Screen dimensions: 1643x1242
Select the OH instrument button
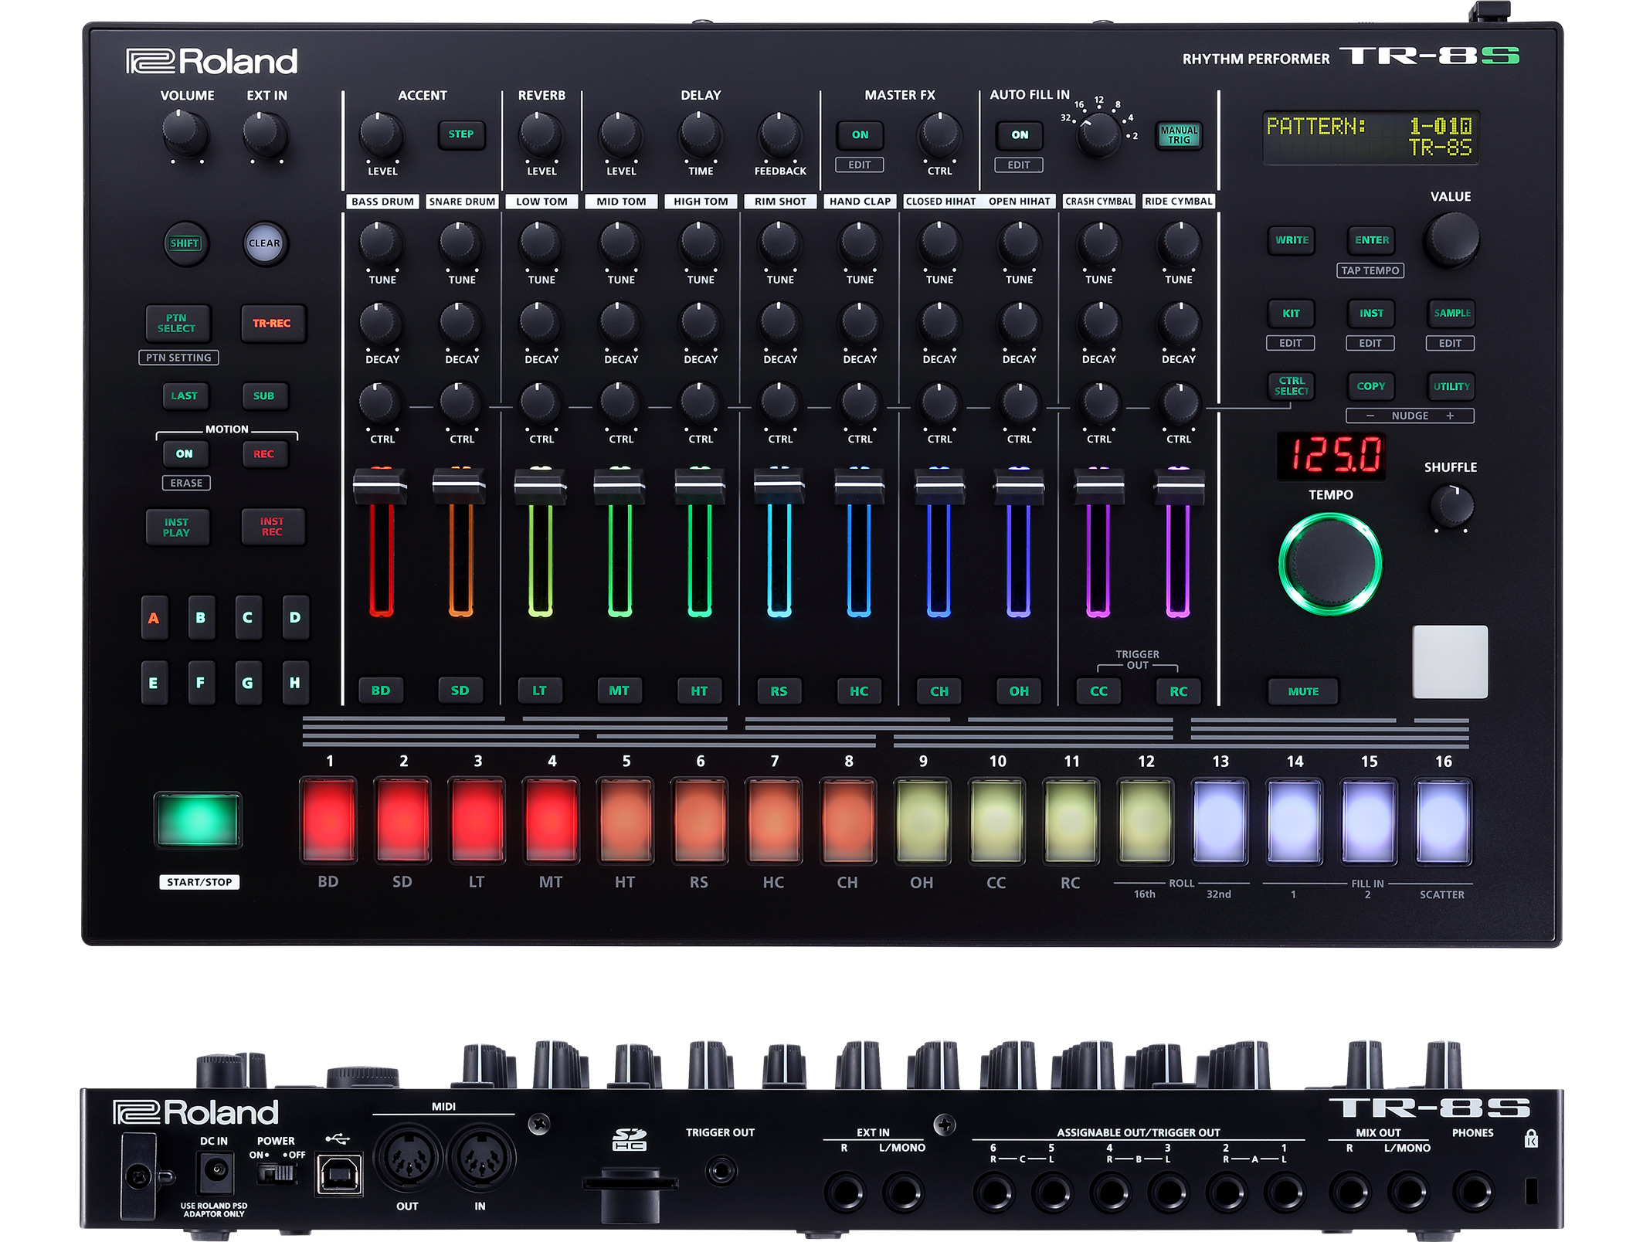[1018, 691]
